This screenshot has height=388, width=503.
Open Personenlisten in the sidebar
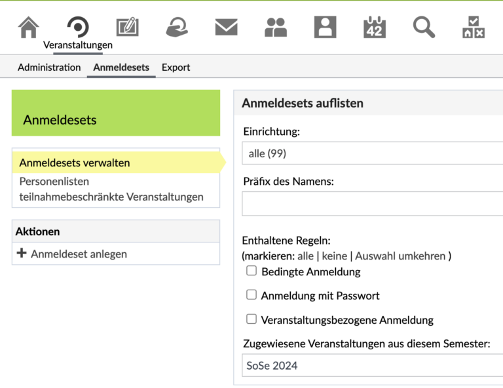(x=54, y=182)
